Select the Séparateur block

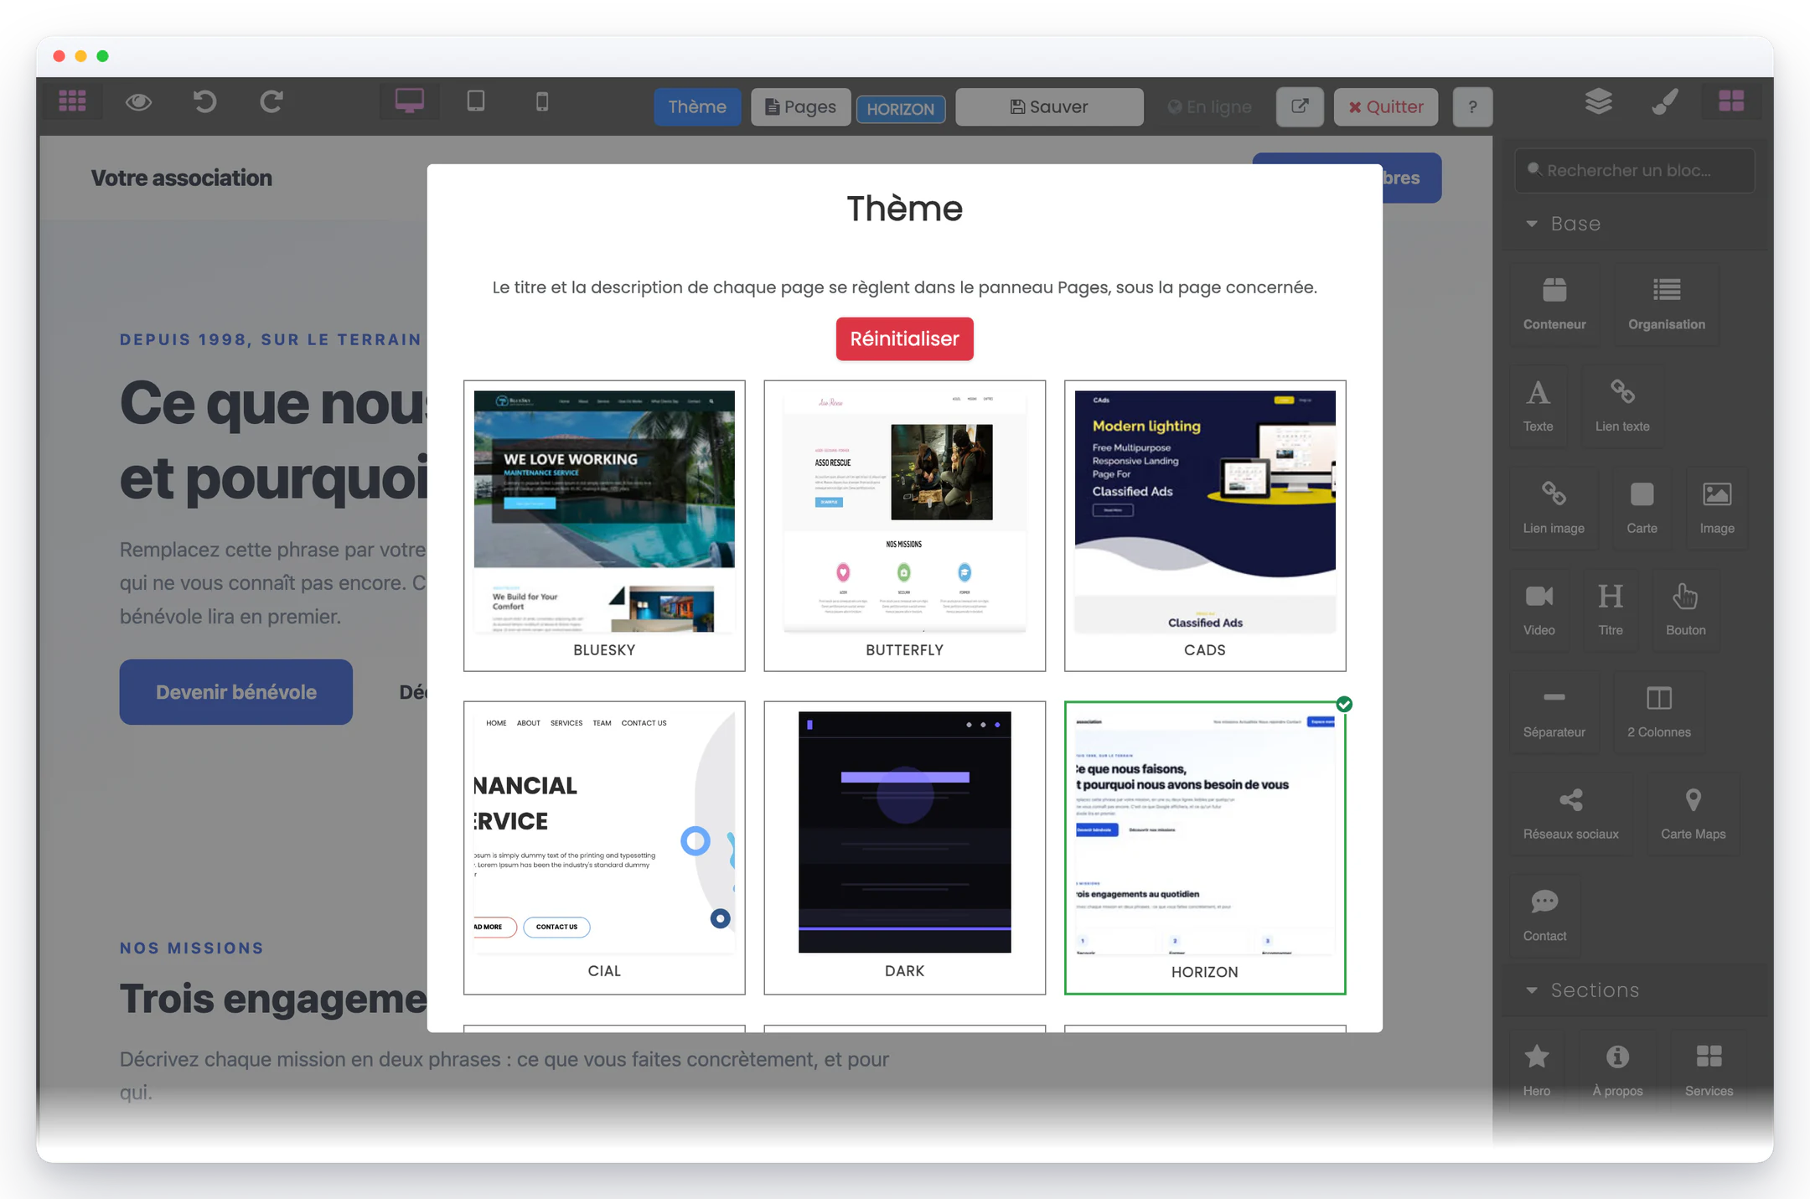1554,713
